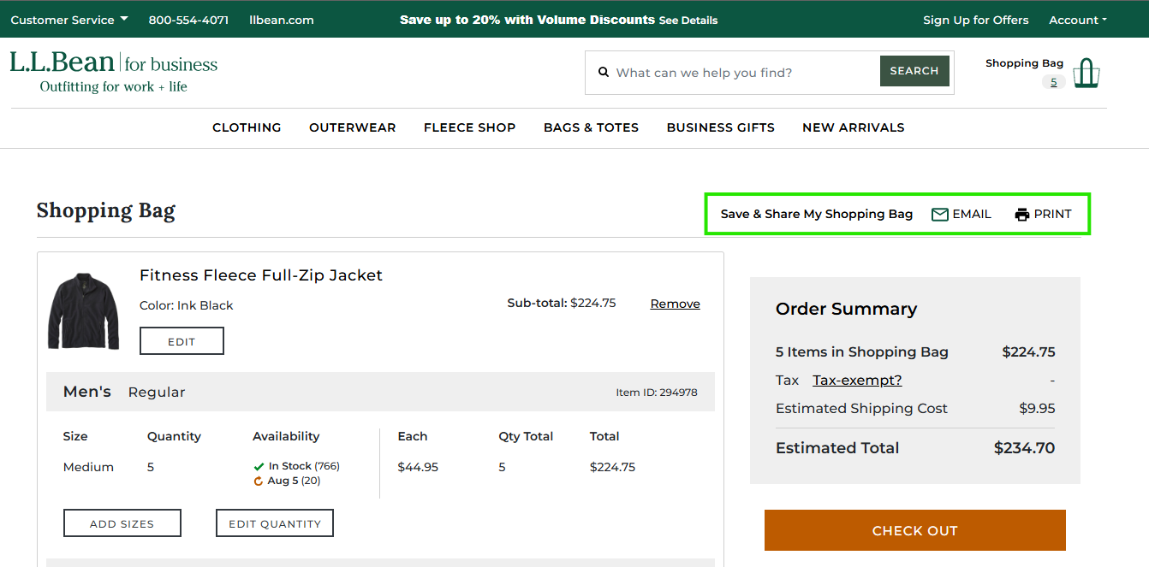Open the shopping bag tote icon
The height and width of the screenshot is (567, 1149).
[x=1086, y=74]
